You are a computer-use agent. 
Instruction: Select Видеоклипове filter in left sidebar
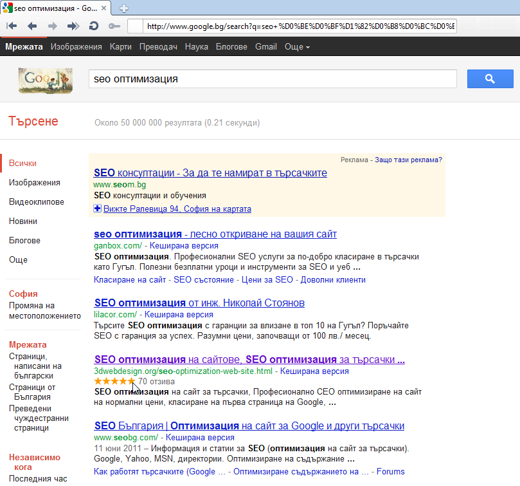point(37,202)
